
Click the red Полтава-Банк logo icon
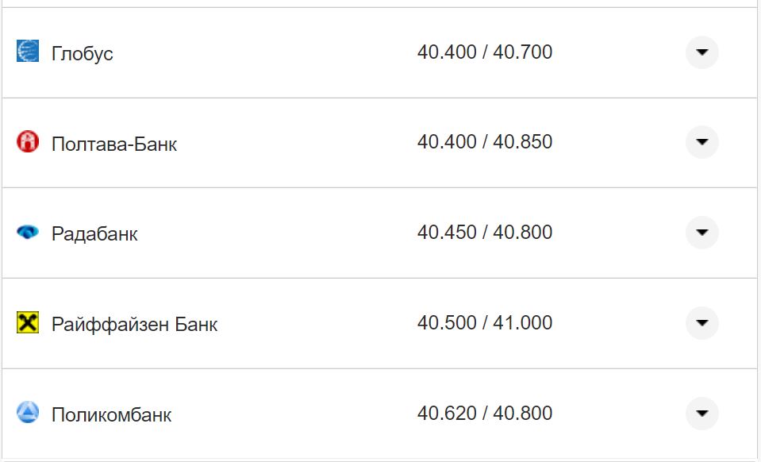pos(28,142)
